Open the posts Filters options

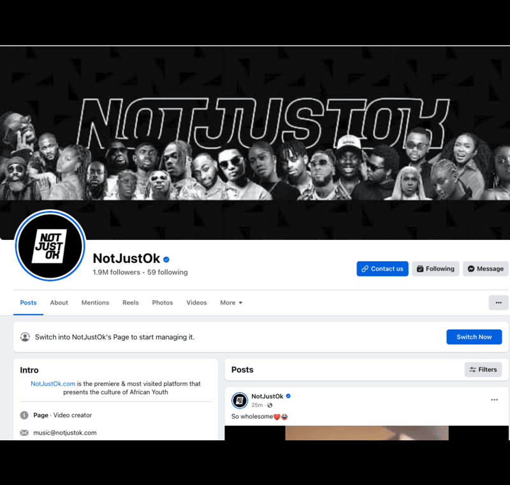[483, 369]
